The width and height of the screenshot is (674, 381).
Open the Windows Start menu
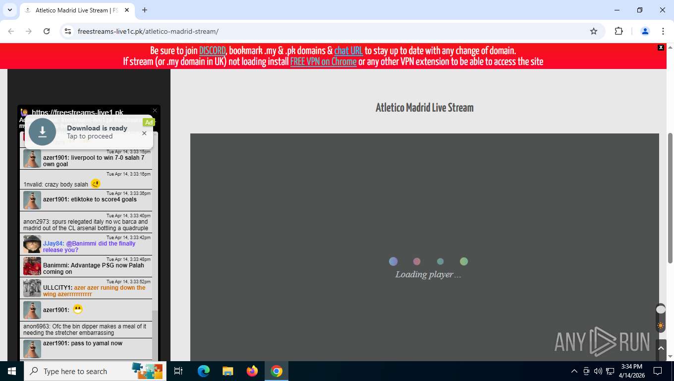click(x=12, y=371)
